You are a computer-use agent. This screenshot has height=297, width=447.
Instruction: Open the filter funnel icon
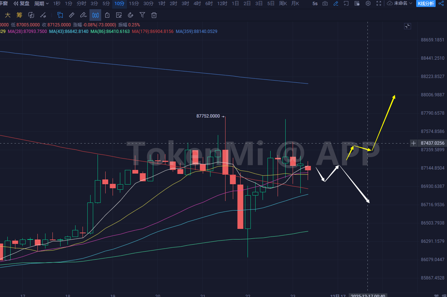(x=142, y=15)
